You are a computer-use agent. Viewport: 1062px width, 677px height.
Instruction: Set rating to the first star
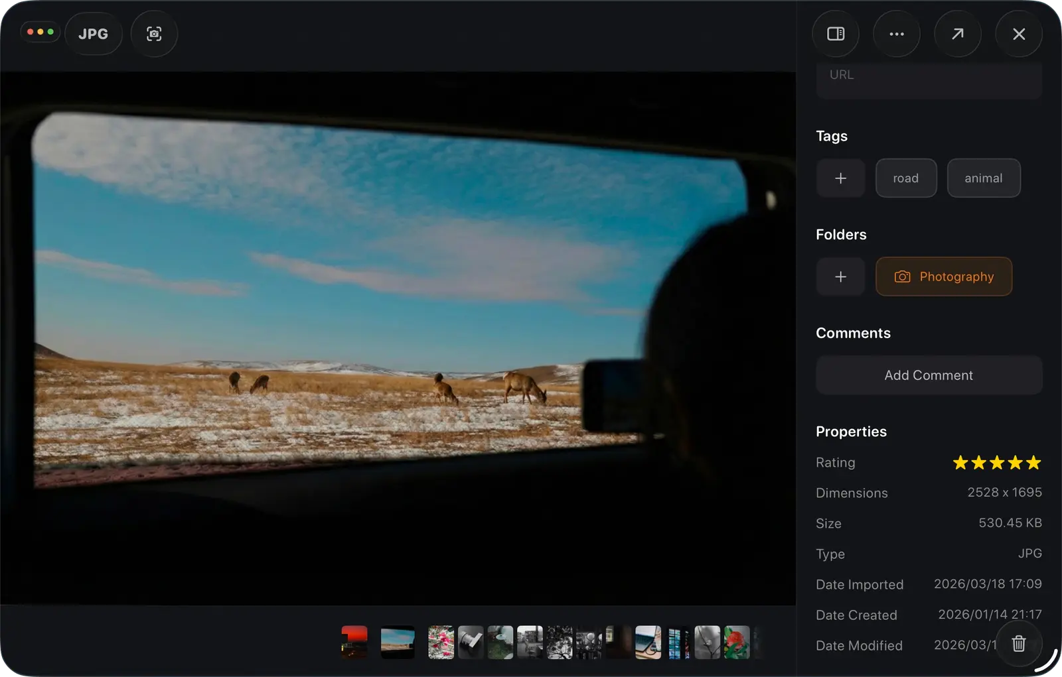tap(960, 463)
